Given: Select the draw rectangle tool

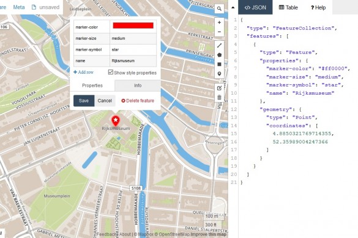Looking at the screenshot, I should (x=219, y=64).
